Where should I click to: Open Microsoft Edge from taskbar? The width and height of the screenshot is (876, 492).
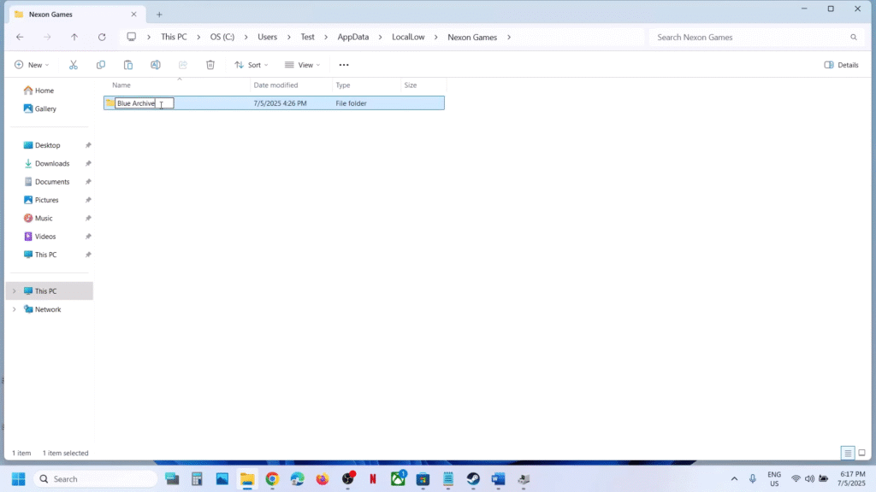click(297, 478)
